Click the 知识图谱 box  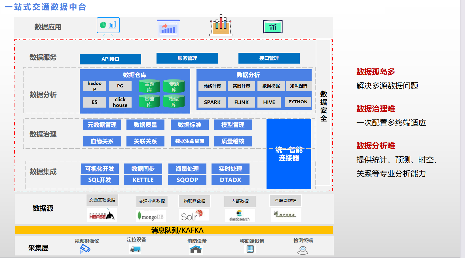coord(299,86)
